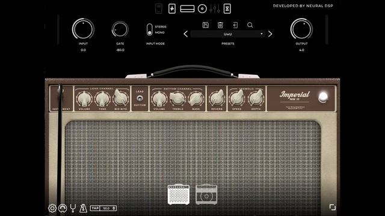Screen dimensions: 385x216
Task: Click the Input value 0.0
Action: [x=83, y=50]
